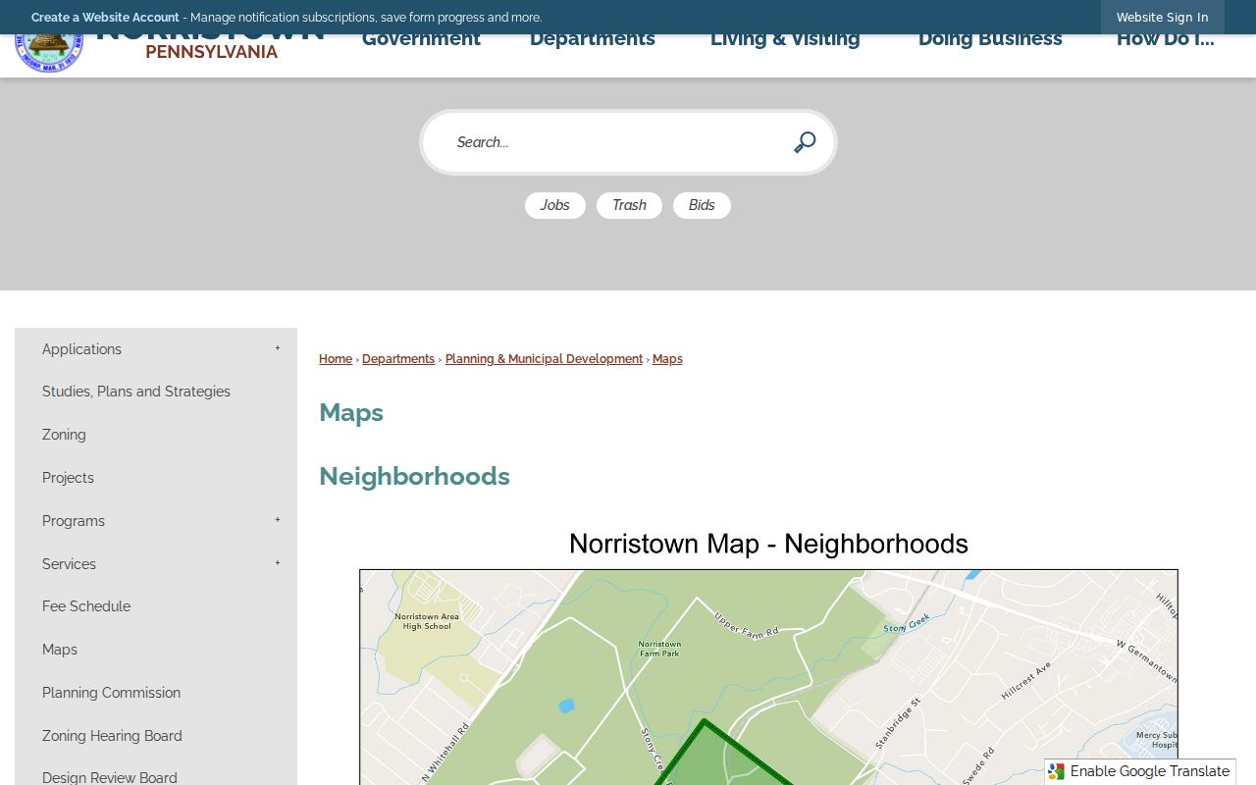Open Programs in the sidebar
Image resolution: width=1256 pixels, height=785 pixels.
click(74, 521)
